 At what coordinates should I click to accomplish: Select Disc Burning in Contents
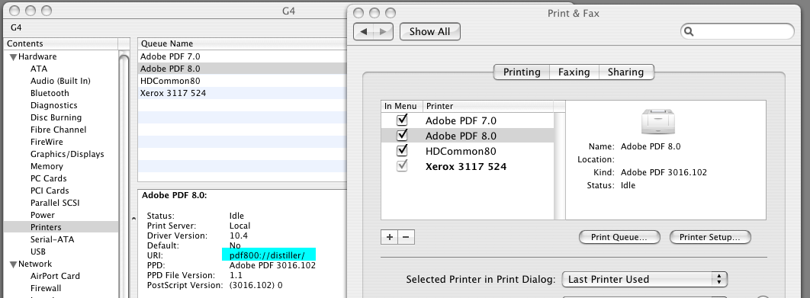pos(56,118)
